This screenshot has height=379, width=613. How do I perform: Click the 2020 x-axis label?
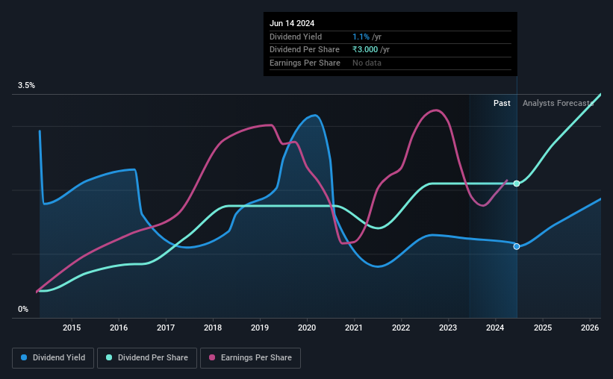[x=307, y=328]
